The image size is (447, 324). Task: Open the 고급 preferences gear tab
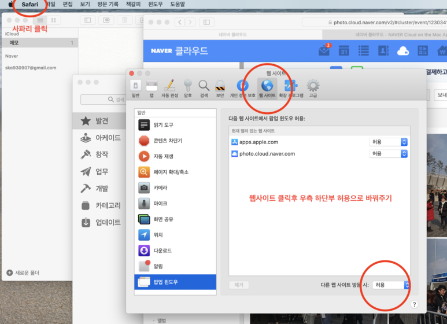point(313,89)
